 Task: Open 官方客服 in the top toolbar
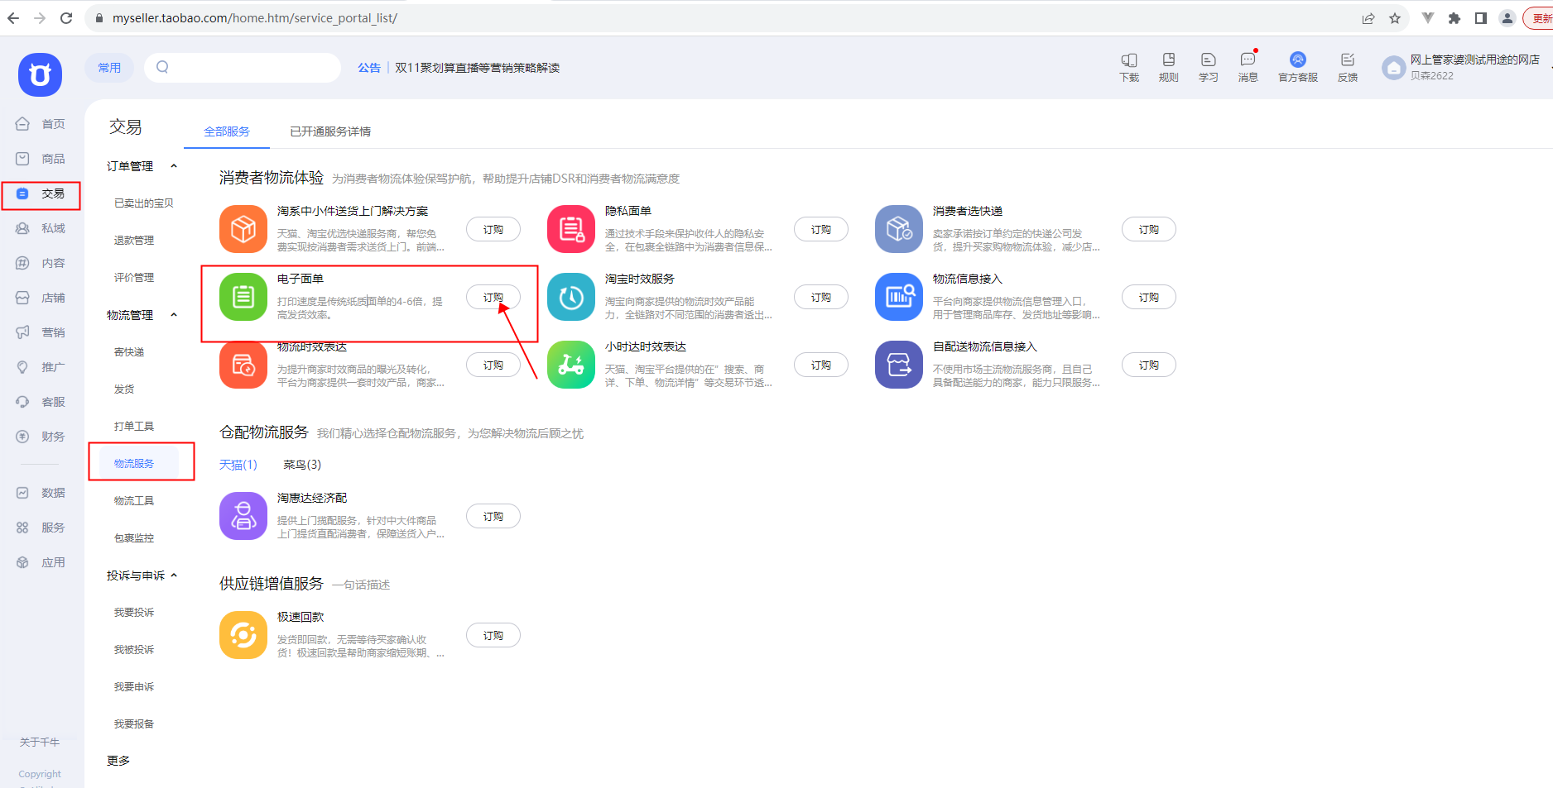click(1297, 66)
